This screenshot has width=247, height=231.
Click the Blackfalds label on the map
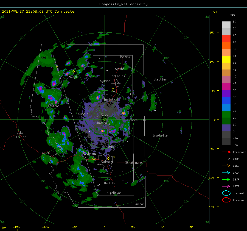[117, 76]
